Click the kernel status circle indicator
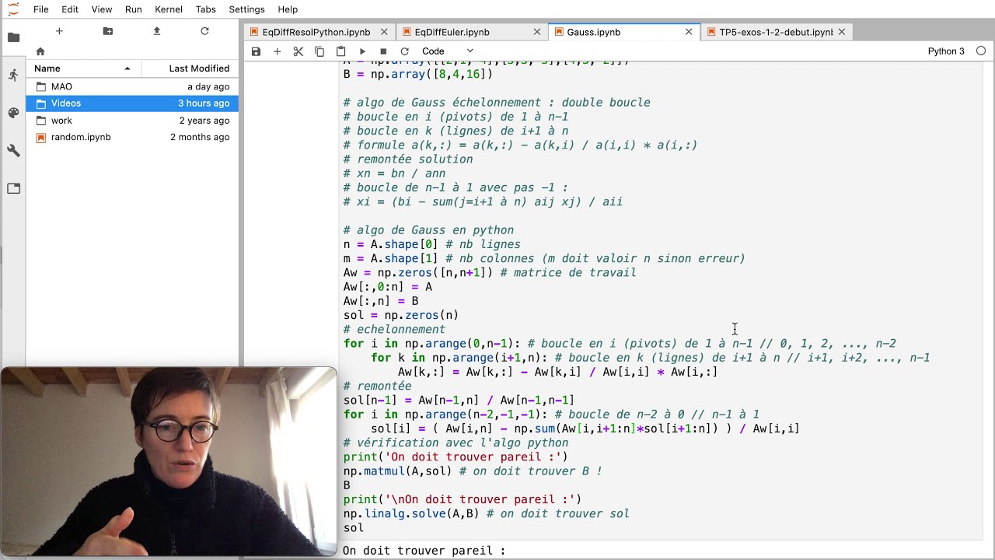This screenshot has width=995, height=560. point(980,51)
